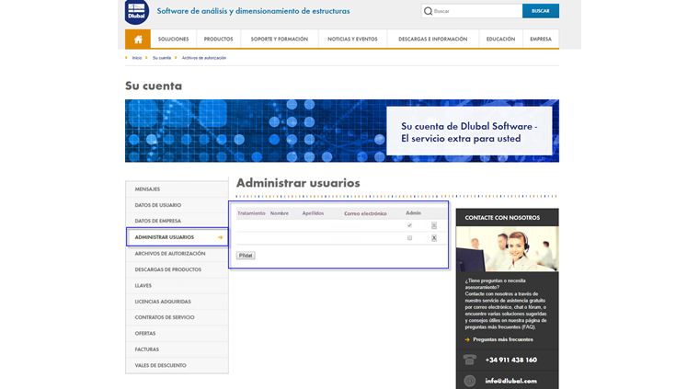Image resolution: width=699 pixels, height=389 pixels.
Task: Open the Educación menu
Action: (500, 40)
